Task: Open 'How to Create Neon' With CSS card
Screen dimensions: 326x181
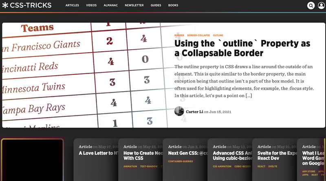Action: [x=141, y=159]
